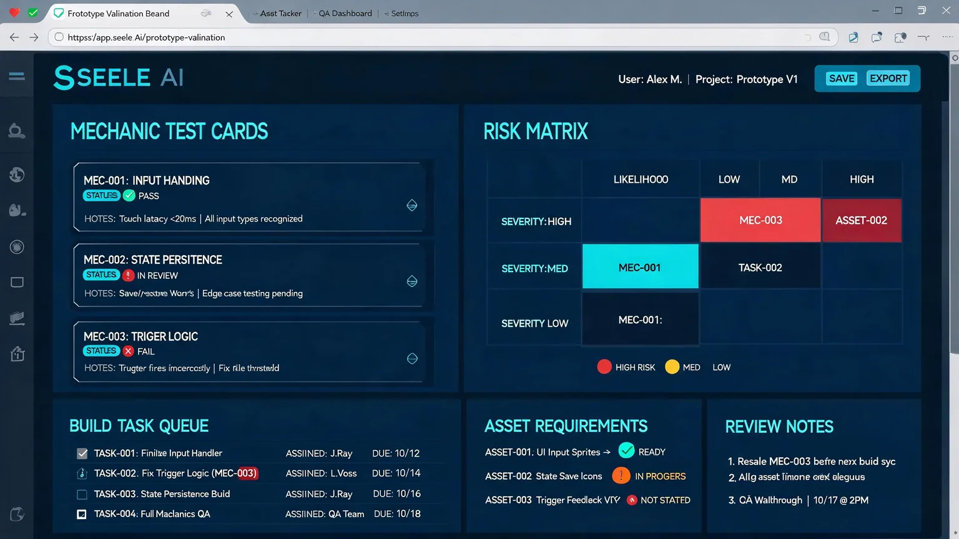
Task: Check the TASK-003 State Persistence Buid box
Action: point(82,494)
